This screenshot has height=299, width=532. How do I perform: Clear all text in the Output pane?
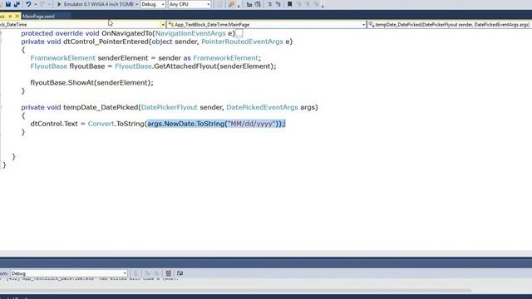click(x=168, y=273)
